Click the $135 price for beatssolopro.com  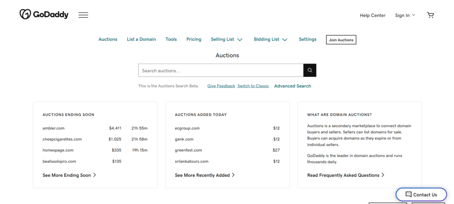[x=117, y=161]
